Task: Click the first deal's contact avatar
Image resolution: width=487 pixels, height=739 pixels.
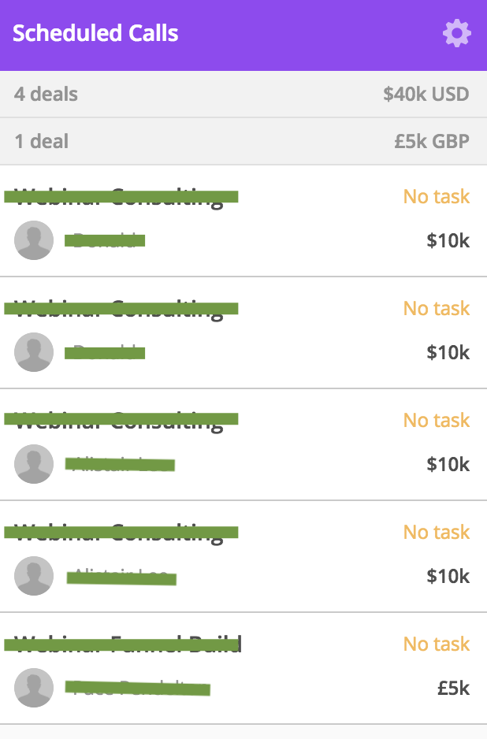Action: [x=33, y=240]
